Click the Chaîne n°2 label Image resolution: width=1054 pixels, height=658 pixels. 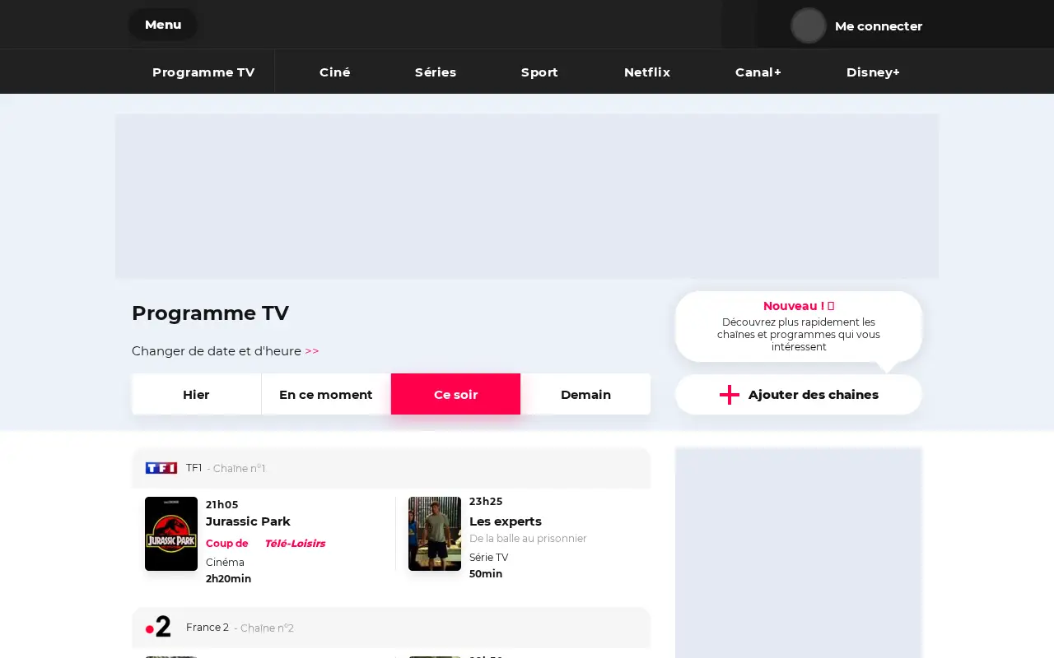[264, 628]
